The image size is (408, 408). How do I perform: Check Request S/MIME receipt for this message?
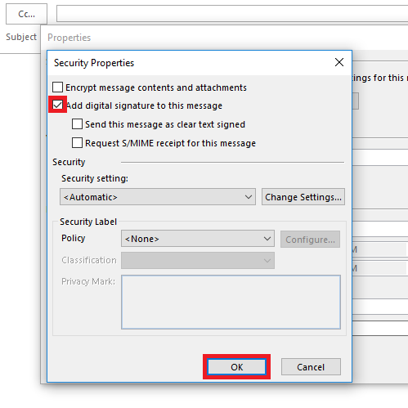(77, 143)
